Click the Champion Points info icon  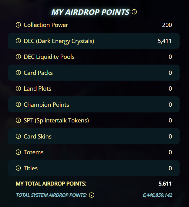(18, 105)
